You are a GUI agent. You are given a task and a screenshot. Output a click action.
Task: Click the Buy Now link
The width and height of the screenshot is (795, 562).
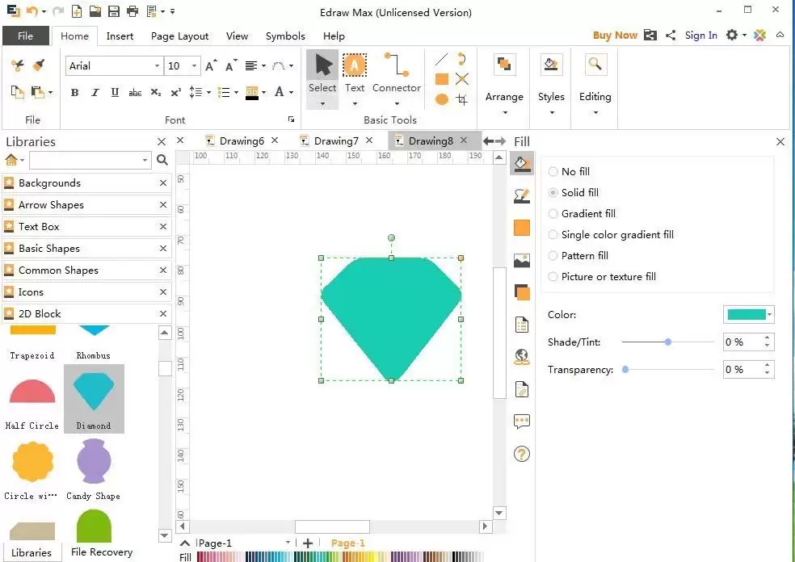[615, 35]
